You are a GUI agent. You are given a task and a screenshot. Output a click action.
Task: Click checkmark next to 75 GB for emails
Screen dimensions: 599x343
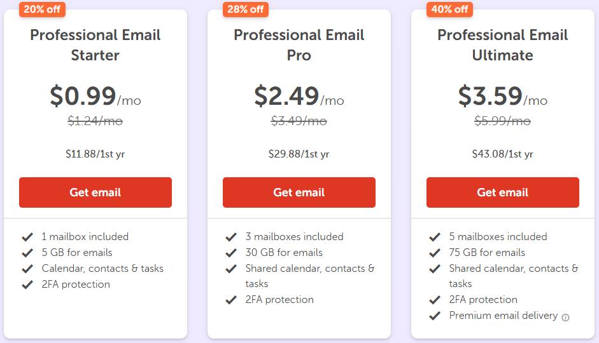click(435, 253)
